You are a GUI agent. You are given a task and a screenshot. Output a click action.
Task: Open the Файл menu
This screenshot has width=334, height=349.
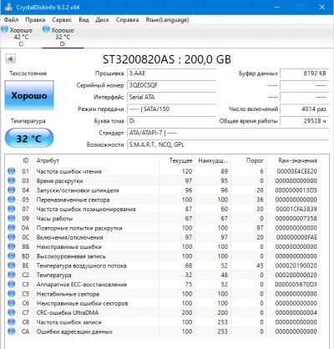point(12,20)
